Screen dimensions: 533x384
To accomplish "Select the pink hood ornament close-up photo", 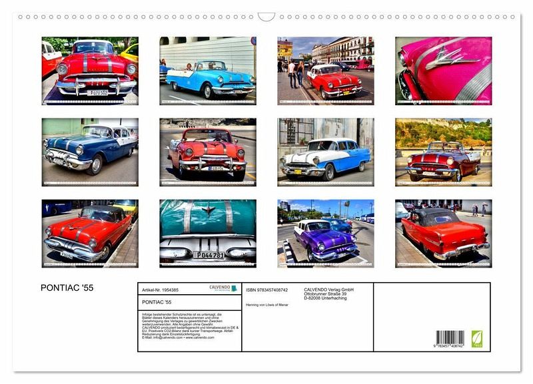I will tap(443, 71).
